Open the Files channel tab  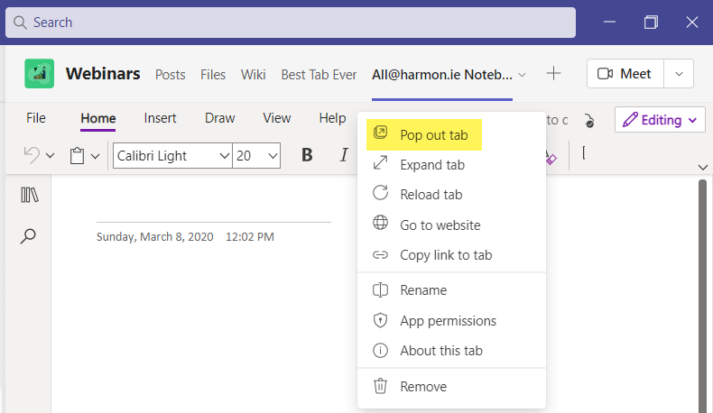[213, 75]
